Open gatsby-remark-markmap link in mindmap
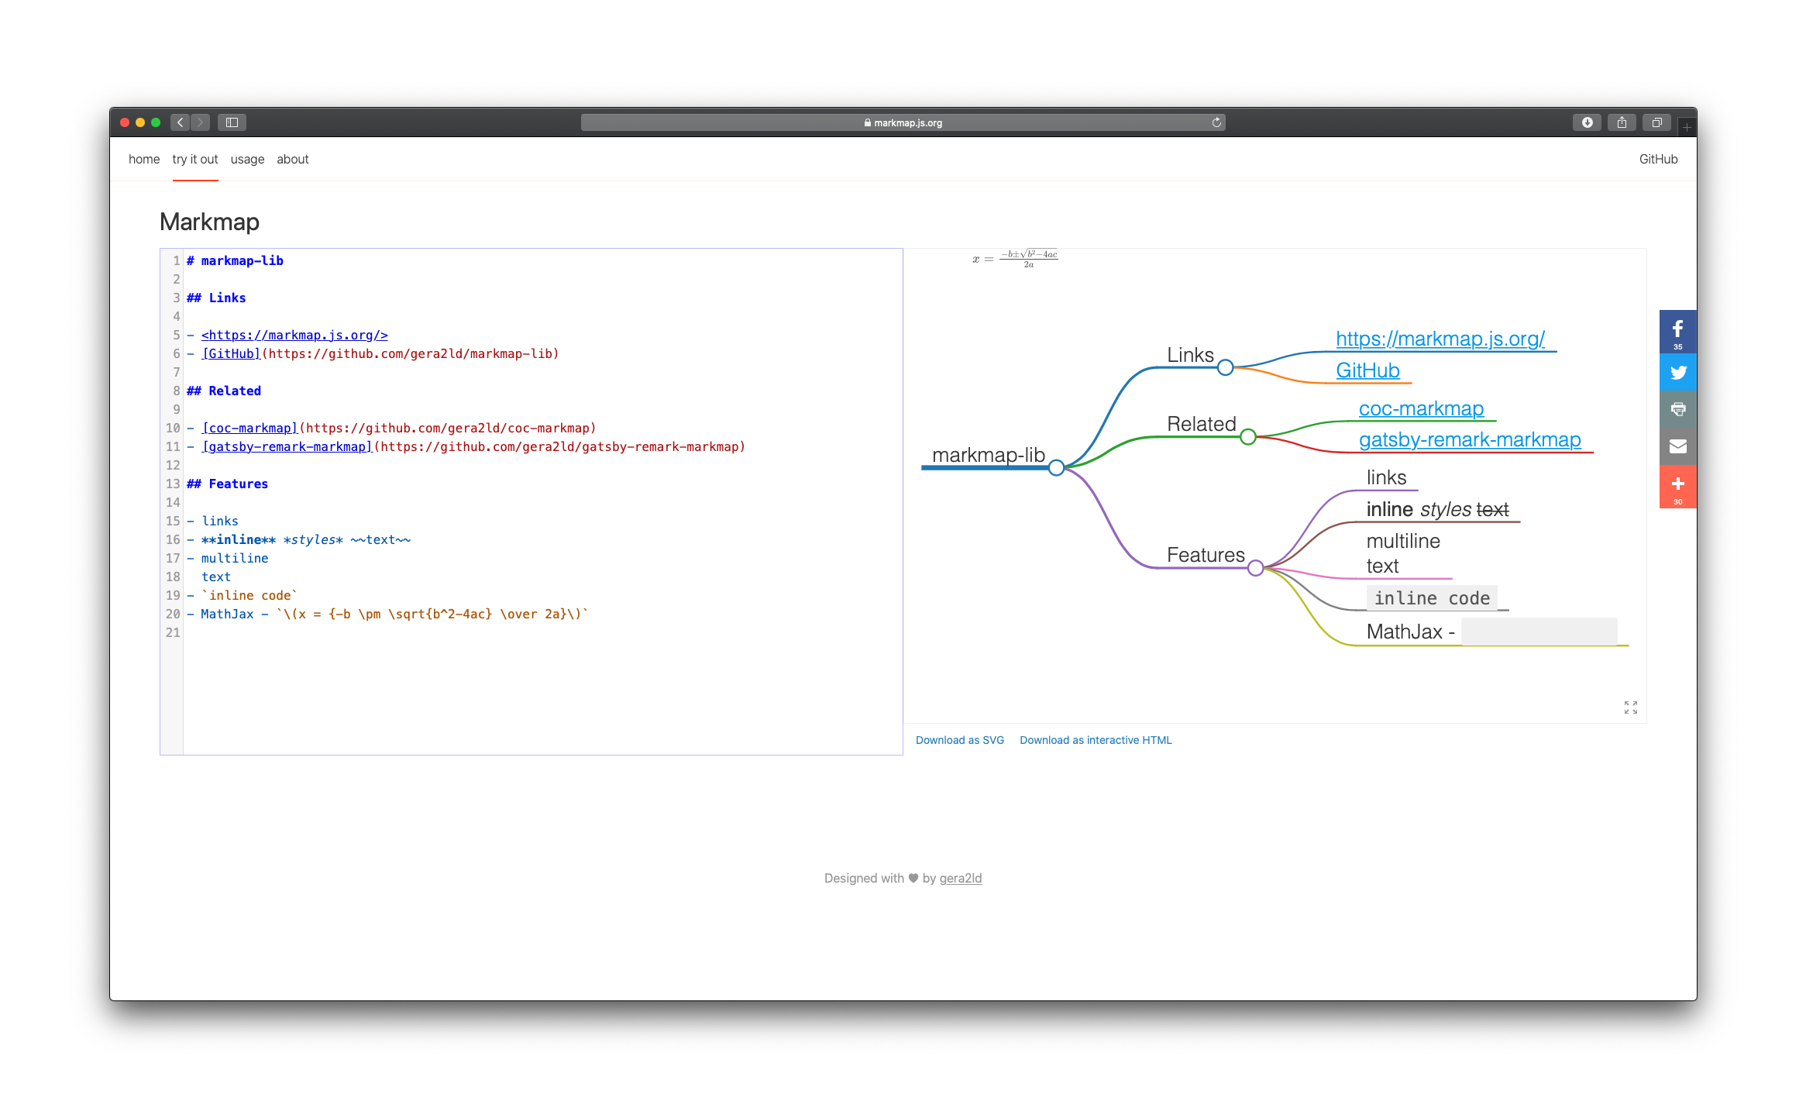1806x1112 pixels. click(x=1469, y=439)
